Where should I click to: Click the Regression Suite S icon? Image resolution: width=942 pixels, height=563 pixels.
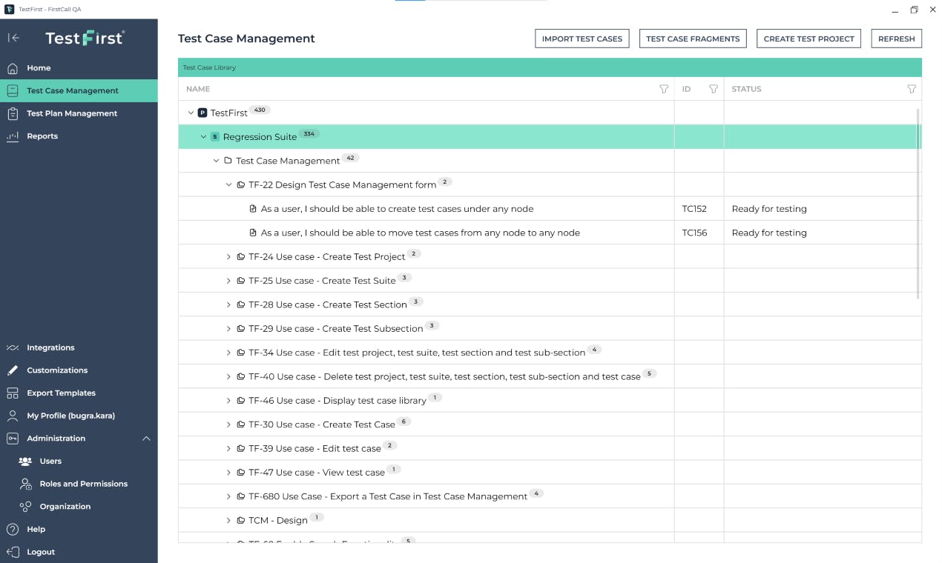click(x=215, y=137)
